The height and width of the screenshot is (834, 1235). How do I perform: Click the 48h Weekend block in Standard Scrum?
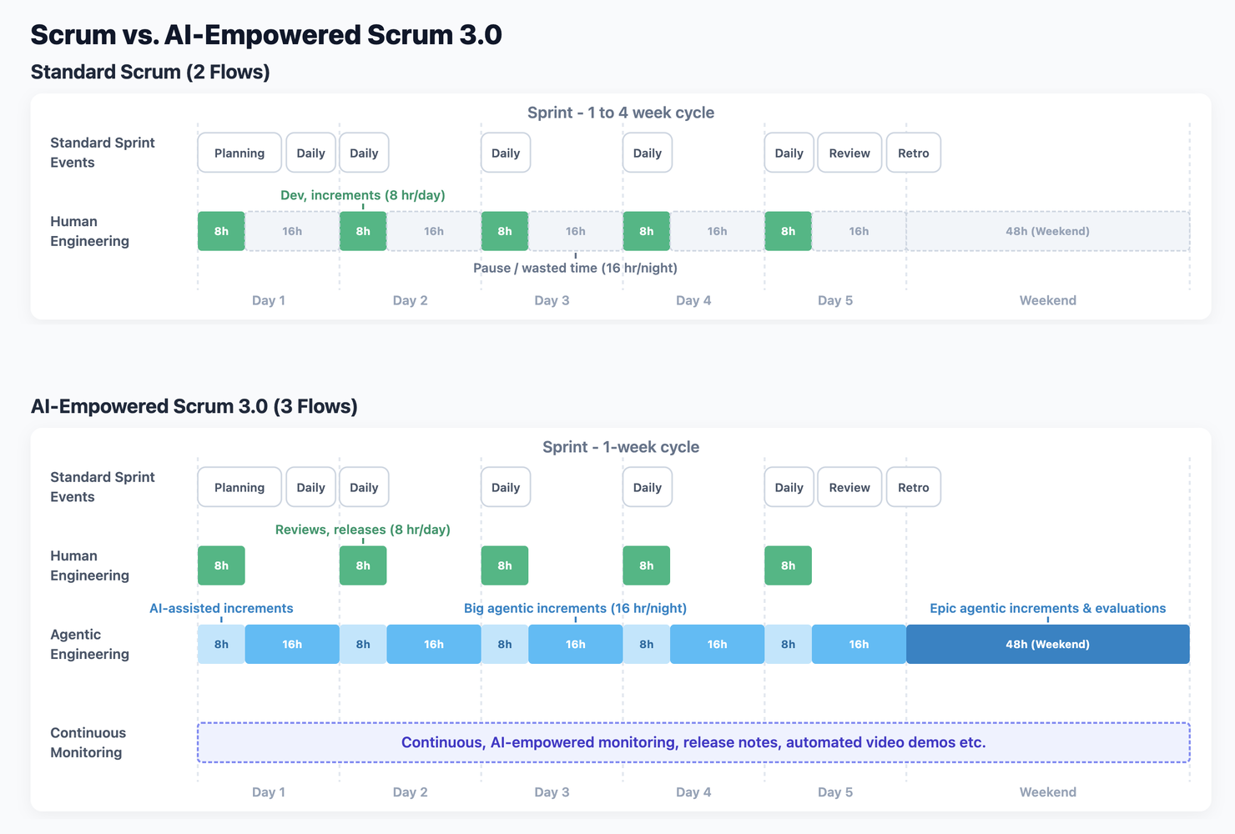click(x=1047, y=231)
